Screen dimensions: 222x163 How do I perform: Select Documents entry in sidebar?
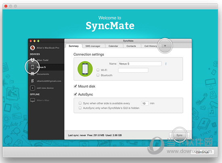coord(43,74)
